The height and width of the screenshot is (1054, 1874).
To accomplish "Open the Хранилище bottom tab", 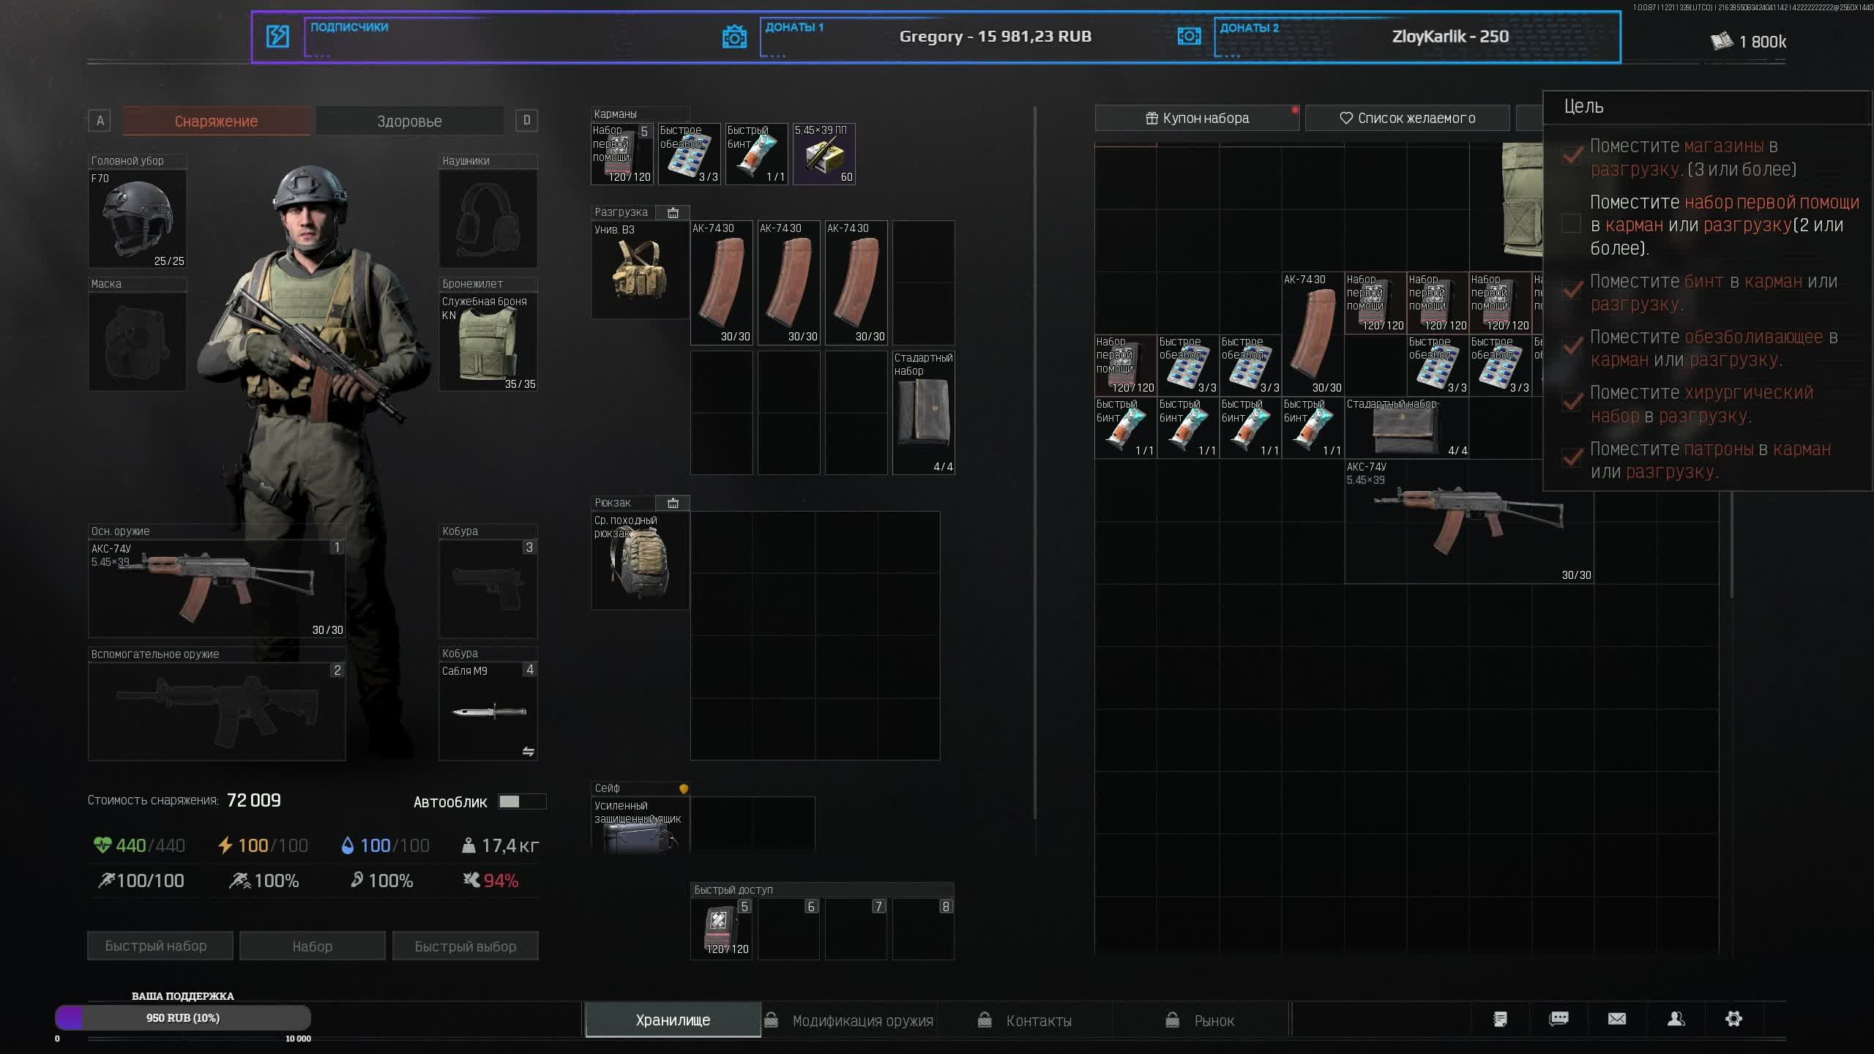I will coord(673,1020).
